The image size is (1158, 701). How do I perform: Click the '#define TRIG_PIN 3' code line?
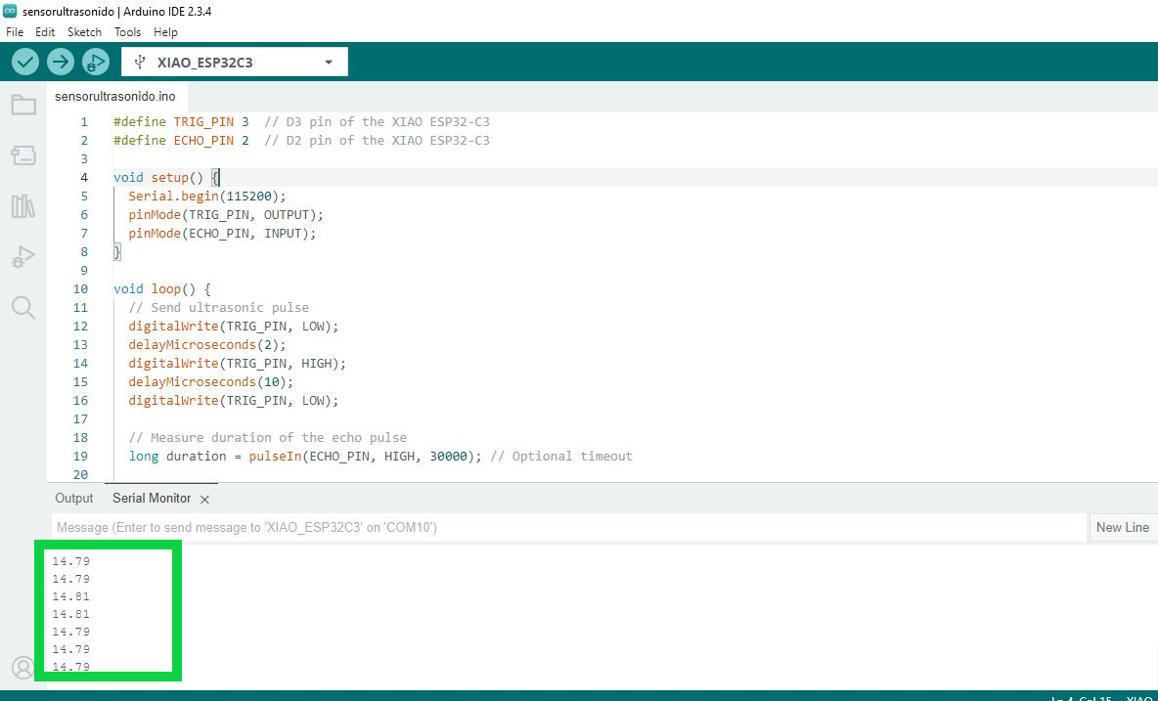(181, 122)
